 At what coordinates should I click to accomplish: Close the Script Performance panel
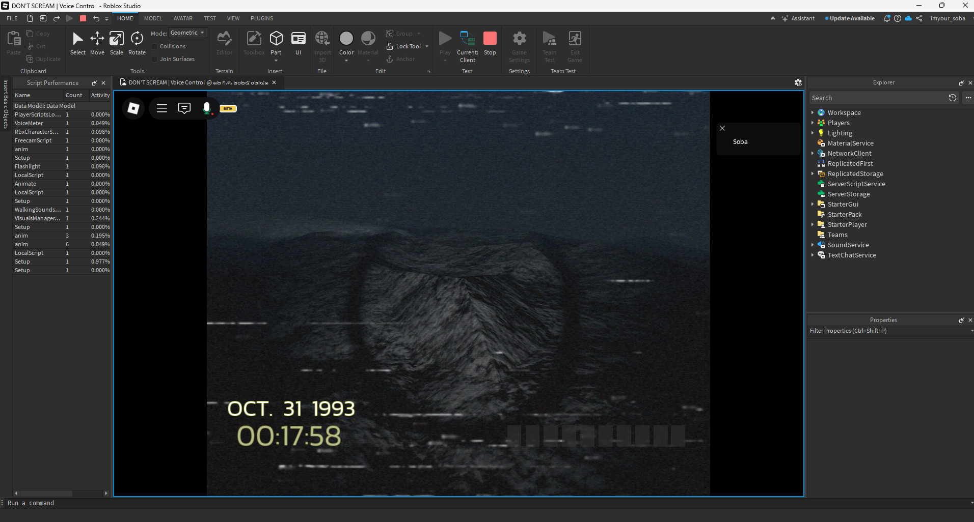tap(103, 83)
